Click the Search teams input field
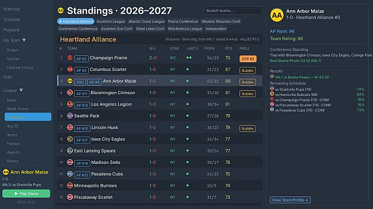The width and height of the screenshot is (373, 209). (x=233, y=11)
